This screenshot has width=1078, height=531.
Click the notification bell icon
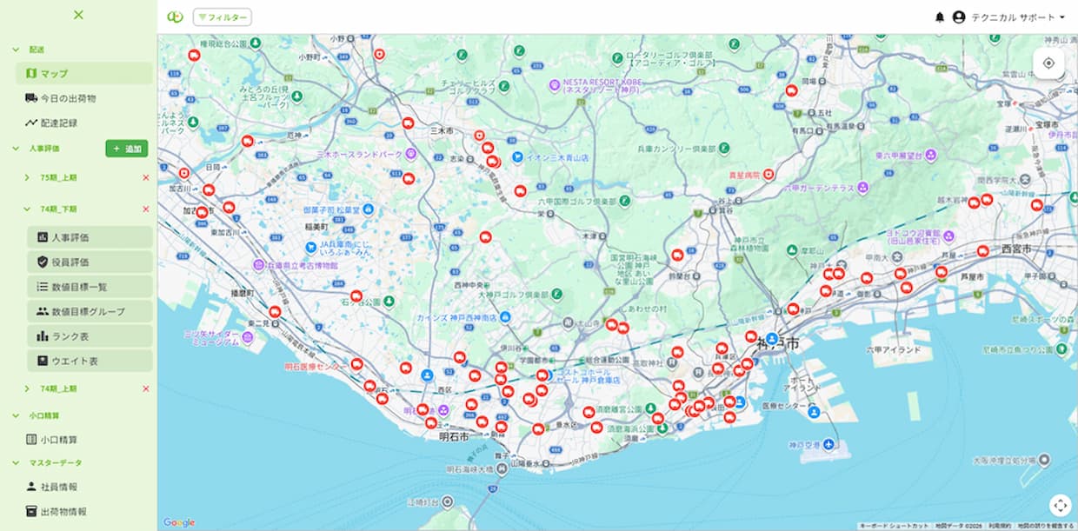[x=939, y=17]
